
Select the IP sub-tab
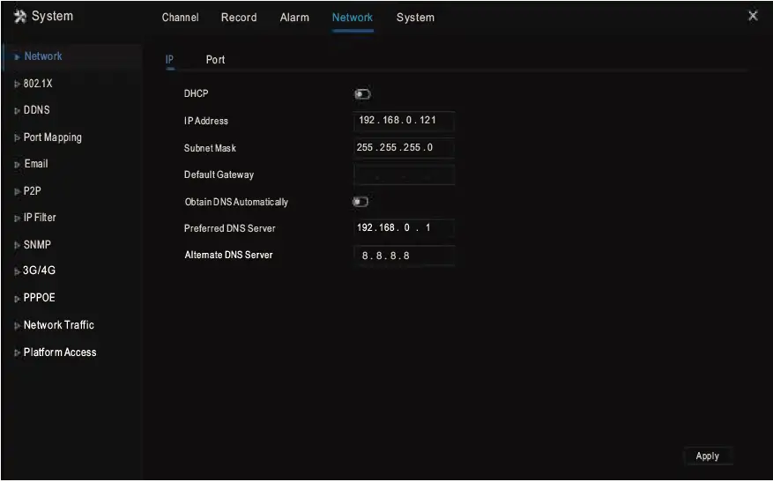tap(169, 60)
